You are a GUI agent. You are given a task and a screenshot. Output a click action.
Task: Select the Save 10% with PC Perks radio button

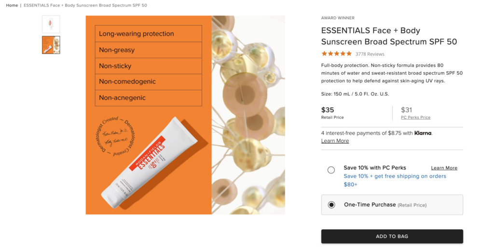coord(331,170)
